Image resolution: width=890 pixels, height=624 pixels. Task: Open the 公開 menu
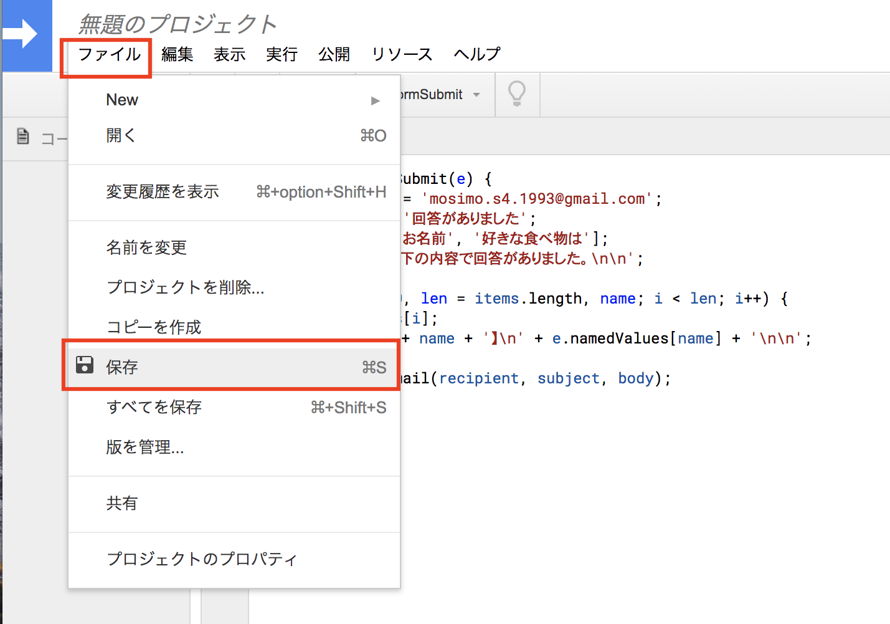tap(334, 55)
